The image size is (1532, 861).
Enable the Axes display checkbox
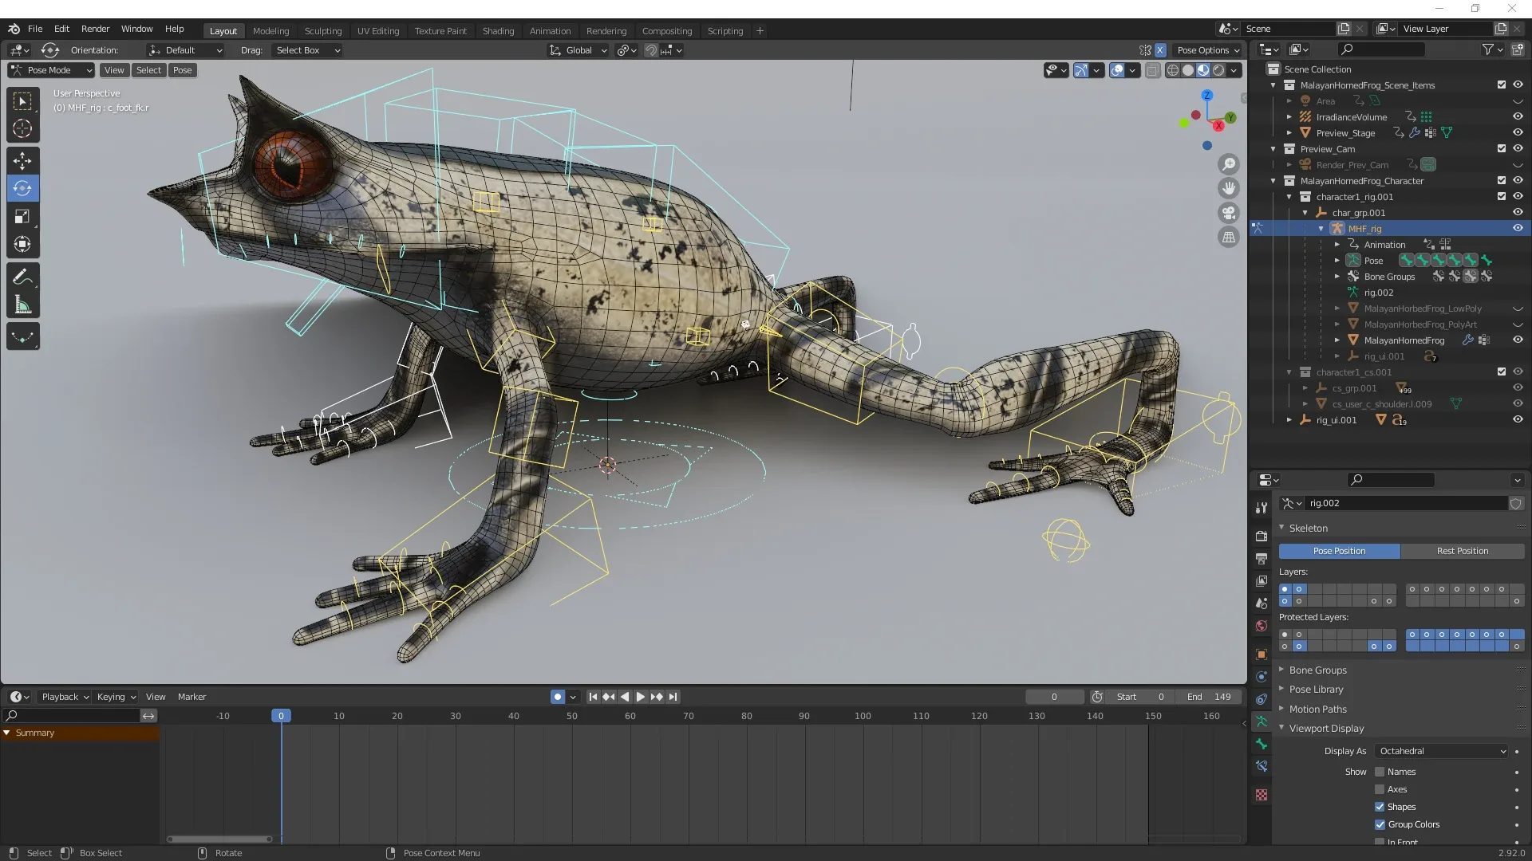click(1380, 789)
